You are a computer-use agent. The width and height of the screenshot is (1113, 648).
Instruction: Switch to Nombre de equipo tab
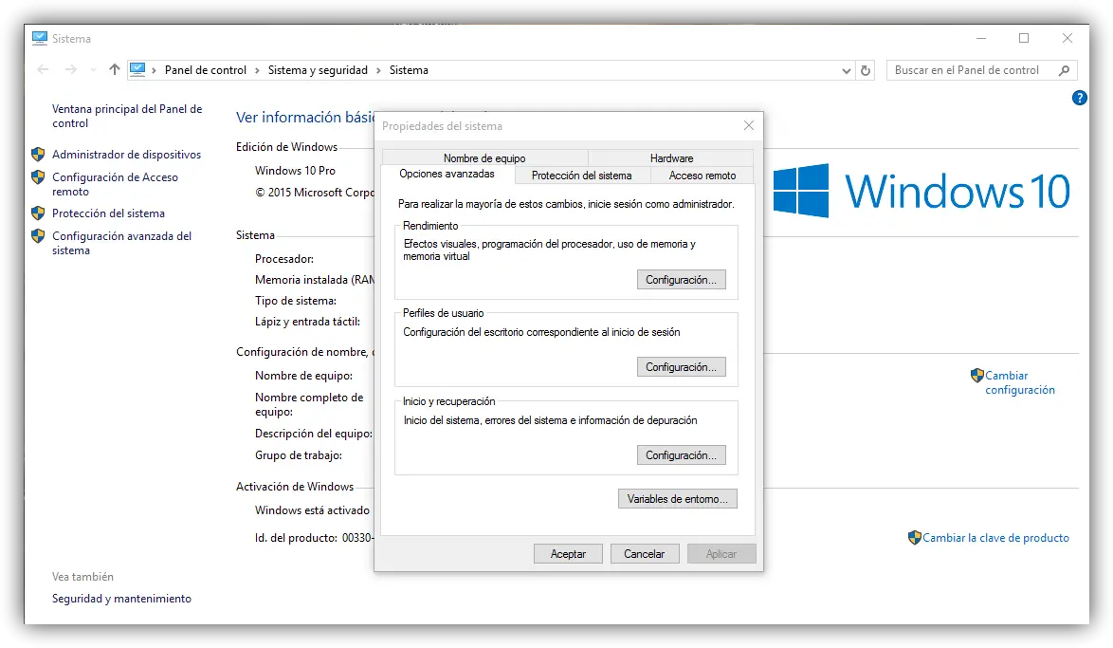[x=484, y=157]
